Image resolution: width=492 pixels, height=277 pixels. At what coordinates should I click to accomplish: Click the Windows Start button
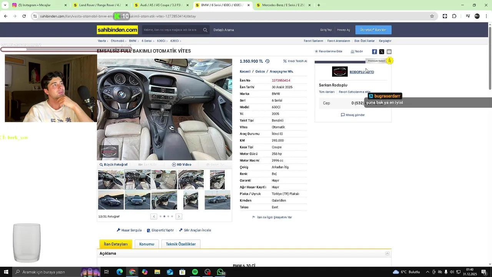6,272
